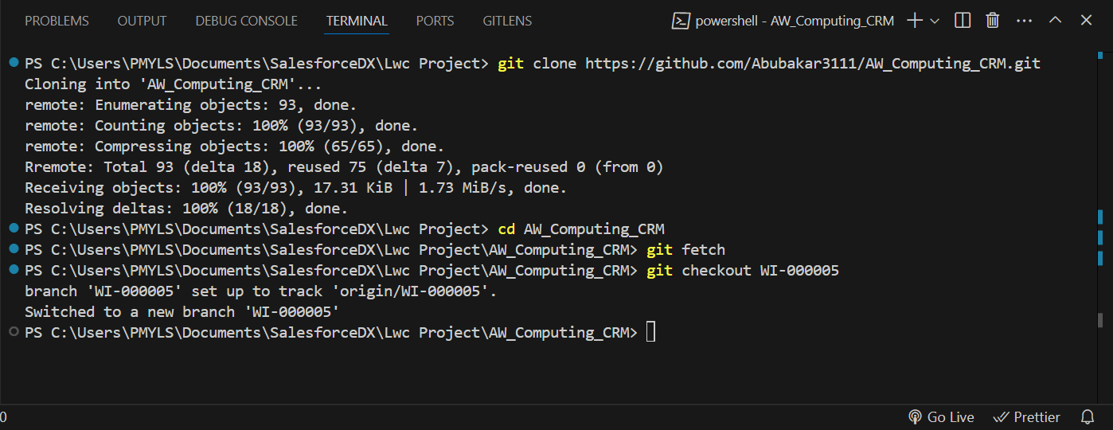Switch to the PROBLEMS tab
The image size is (1113, 430).
[57, 21]
